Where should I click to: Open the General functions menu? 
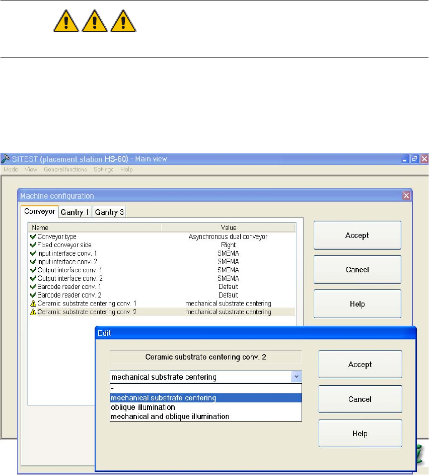(65, 169)
